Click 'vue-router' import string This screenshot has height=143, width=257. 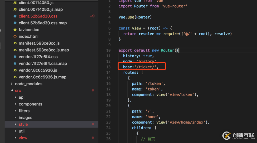pos(174,6)
